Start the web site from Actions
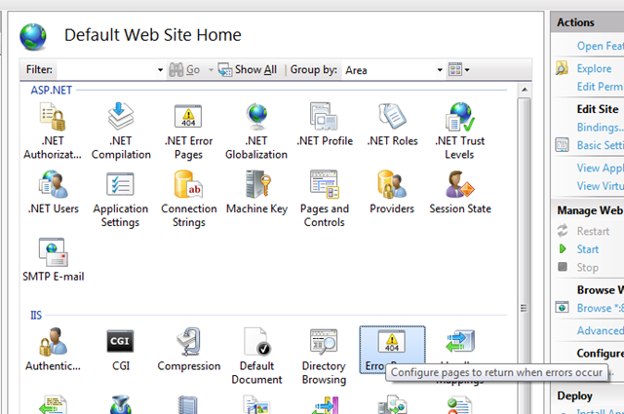Viewport: 624px width, 414px height. point(588,249)
